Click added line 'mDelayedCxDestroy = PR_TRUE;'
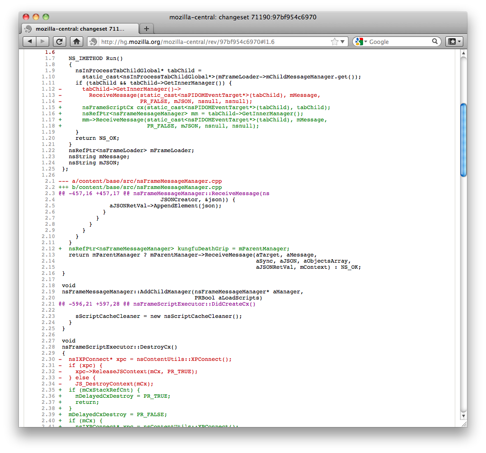486x453 pixels. pos(123,396)
